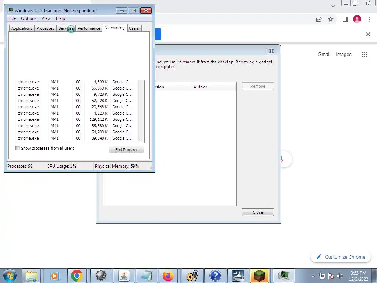Click the Customize Chrome button
Viewport: 377px width, 283px height.
pyautogui.click(x=341, y=257)
